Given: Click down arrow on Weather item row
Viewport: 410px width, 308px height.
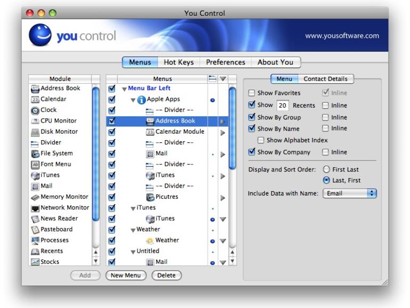Looking at the screenshot, I should (x=223, y=241).
